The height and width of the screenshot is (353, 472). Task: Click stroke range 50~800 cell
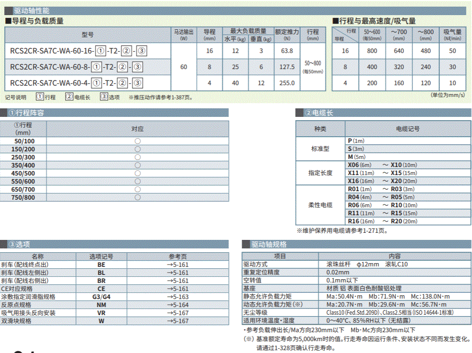(x=313, y=67)
